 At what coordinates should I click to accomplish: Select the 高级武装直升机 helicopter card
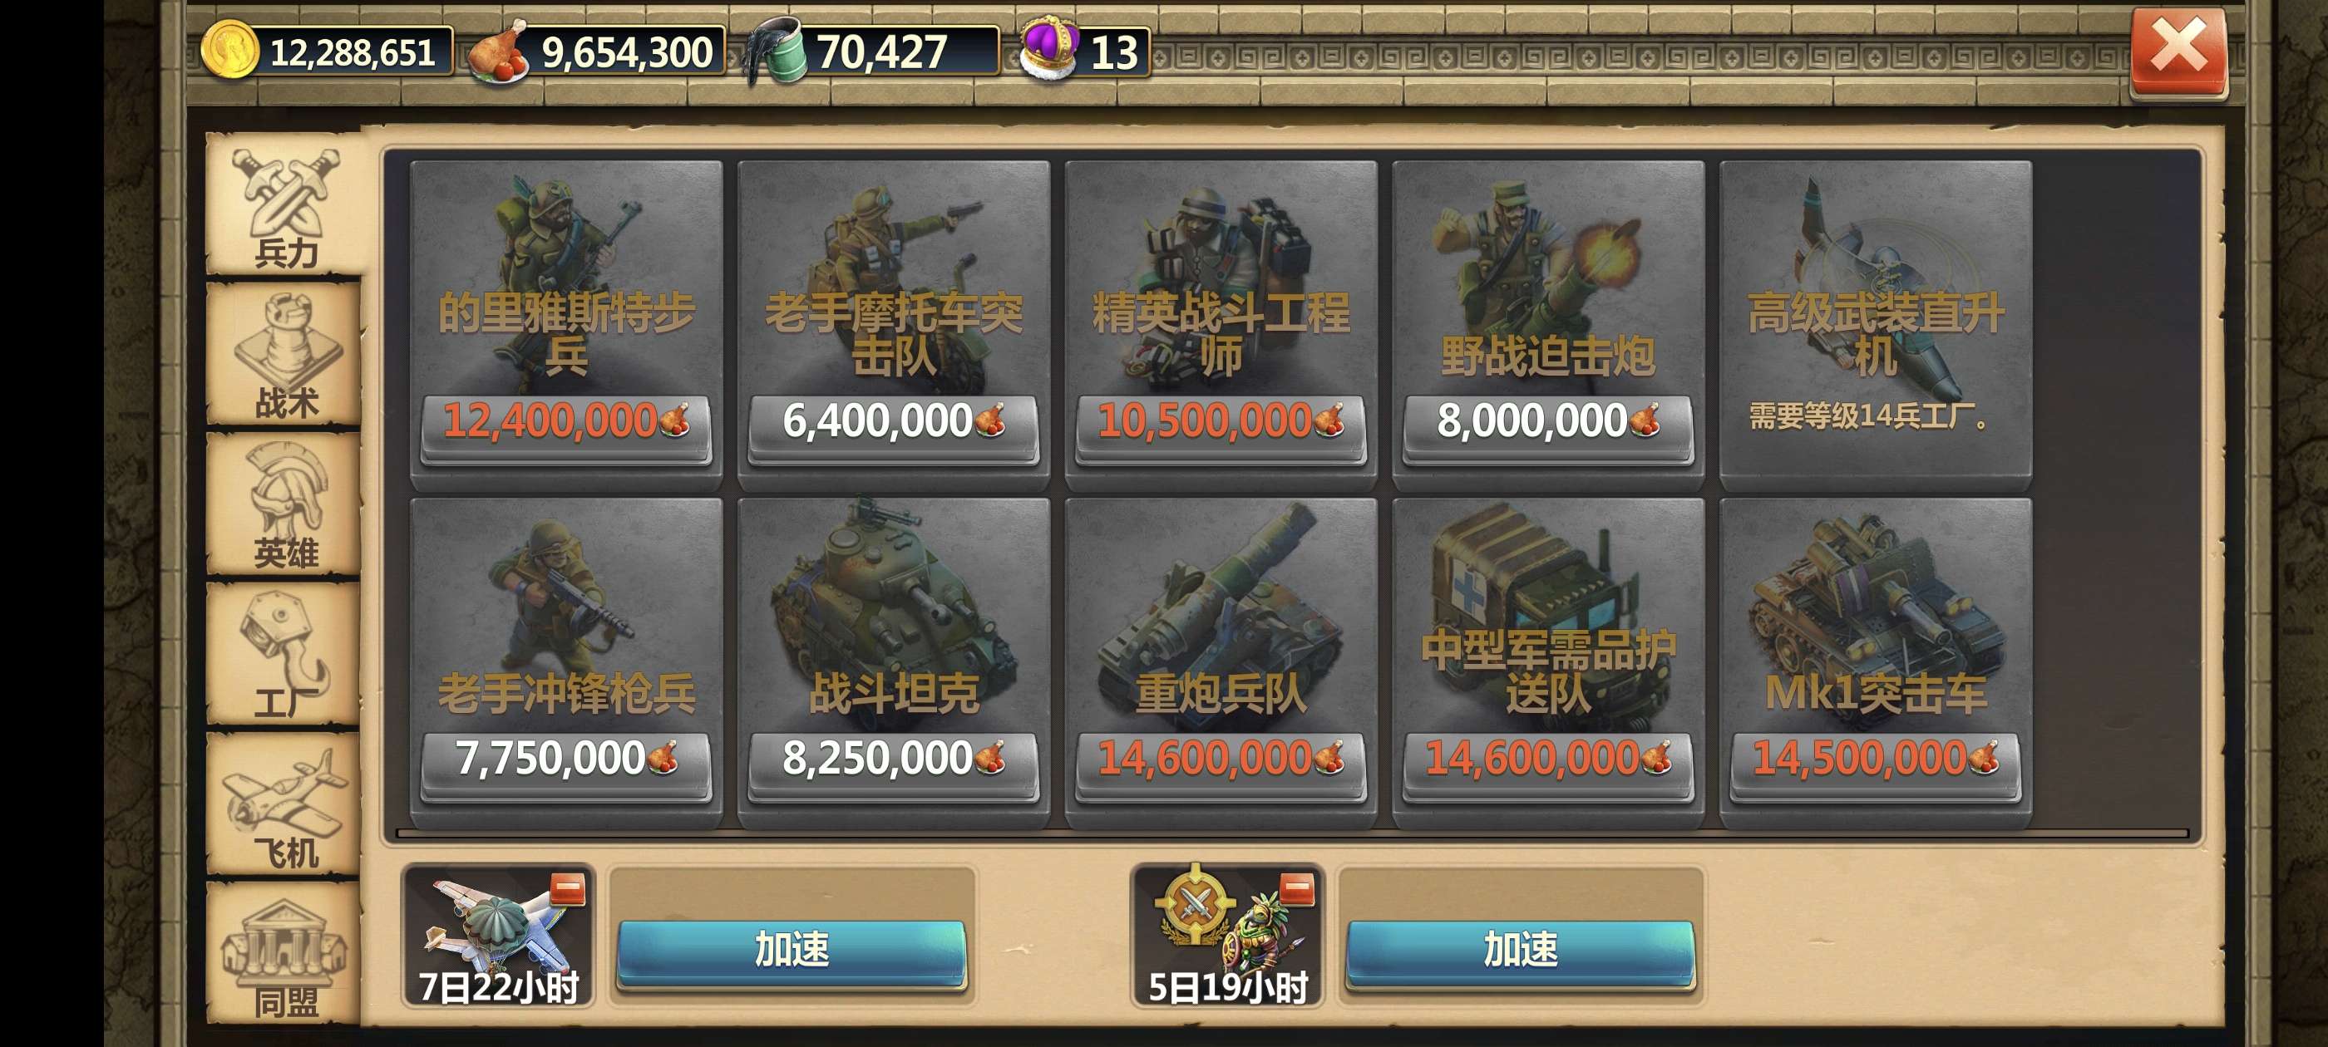(x=1875, y=325)
